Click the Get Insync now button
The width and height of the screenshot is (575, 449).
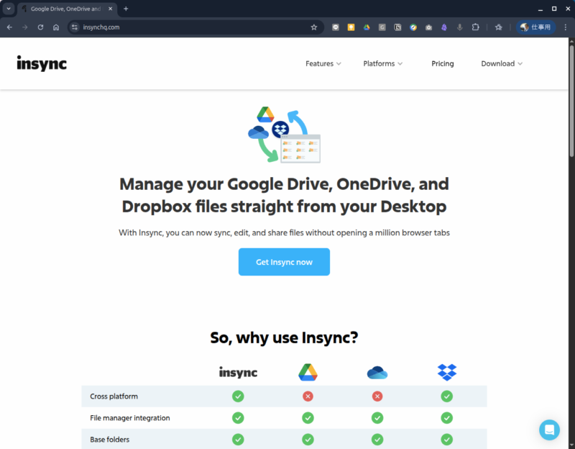click(x=284, y=262)
